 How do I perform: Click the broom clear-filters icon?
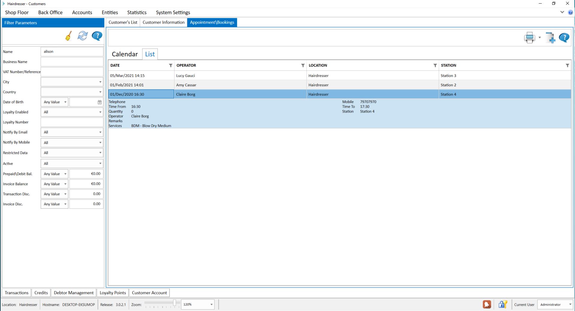point(69,36)
